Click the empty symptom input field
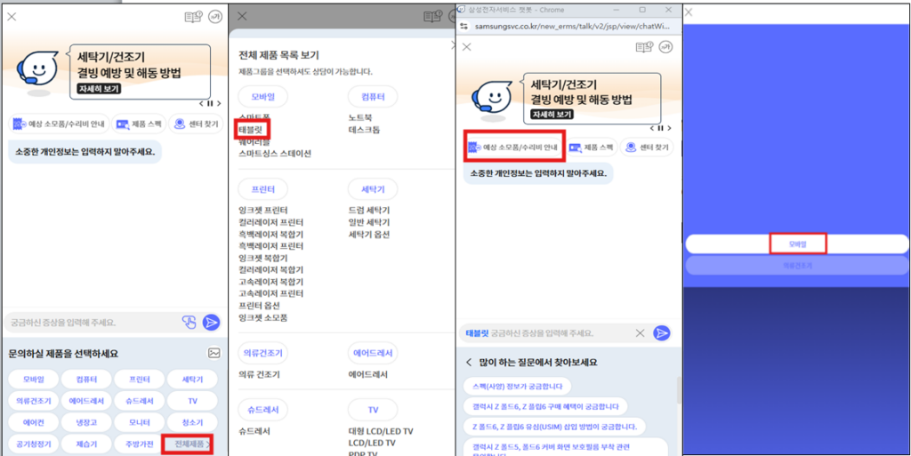 click(x=90, y=322)
